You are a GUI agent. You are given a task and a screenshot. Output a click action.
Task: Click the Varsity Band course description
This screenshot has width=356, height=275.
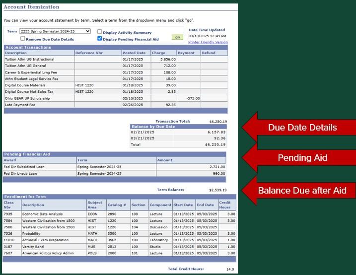32,246
